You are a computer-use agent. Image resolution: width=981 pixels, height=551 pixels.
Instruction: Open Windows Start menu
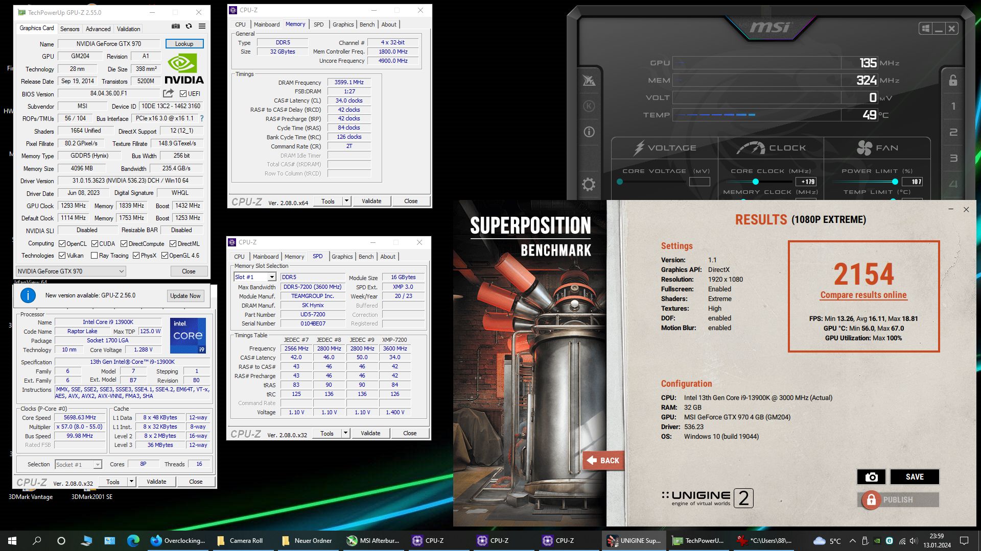[12, 541]
